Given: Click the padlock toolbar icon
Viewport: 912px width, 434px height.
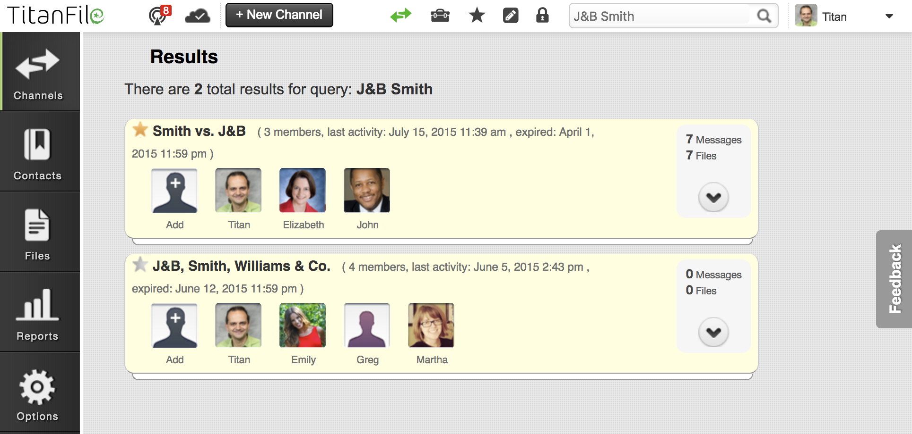Looking at the screenshot, I should [x=542, y=16].
